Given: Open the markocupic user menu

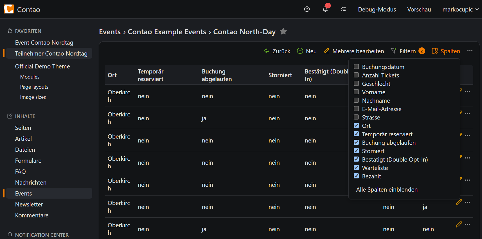Looking at the screenshot, I should pyautogui.click(x=460, y=9).
